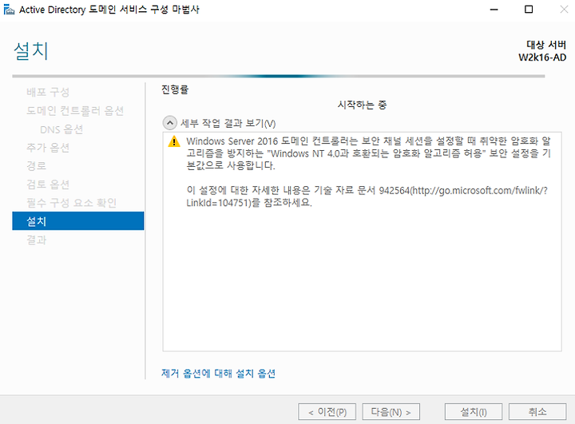Click the 다음(N) button
This screenshot has width=575, height=424.
(x=391, y=412)
